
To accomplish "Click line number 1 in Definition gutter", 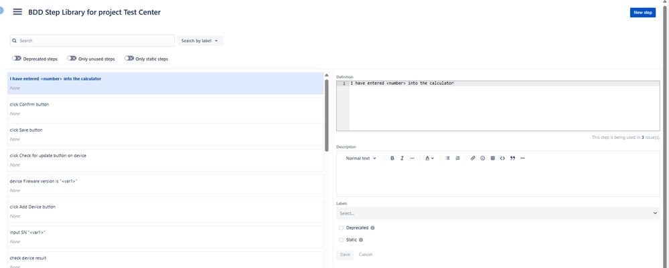I will click(344, 84).
